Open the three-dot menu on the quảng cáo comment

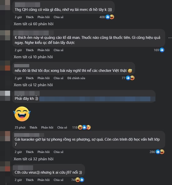(x=170, y=38)
